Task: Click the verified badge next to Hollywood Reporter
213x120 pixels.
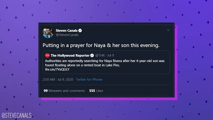Action: tap(92, 55)
